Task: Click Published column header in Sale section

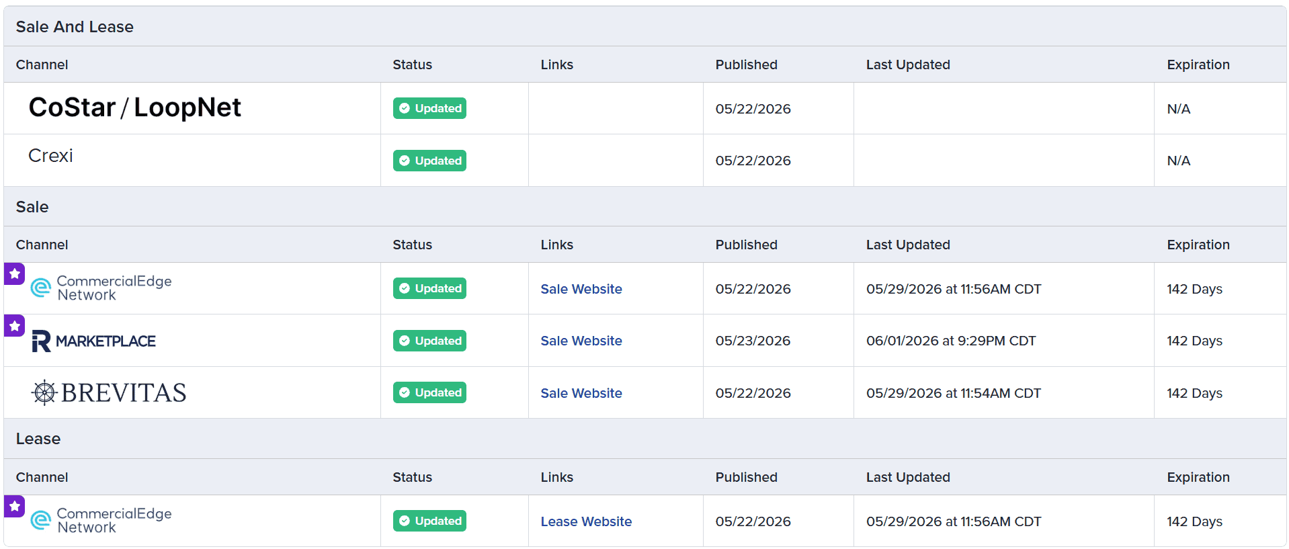Action: click(747, 245)
